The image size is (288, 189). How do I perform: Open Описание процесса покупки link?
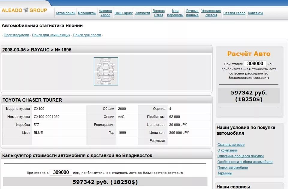tap(240, 156)
